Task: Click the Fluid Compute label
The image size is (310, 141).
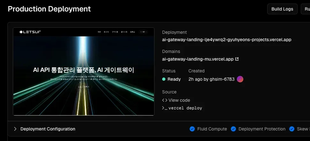Action: (x=212, y=129)
